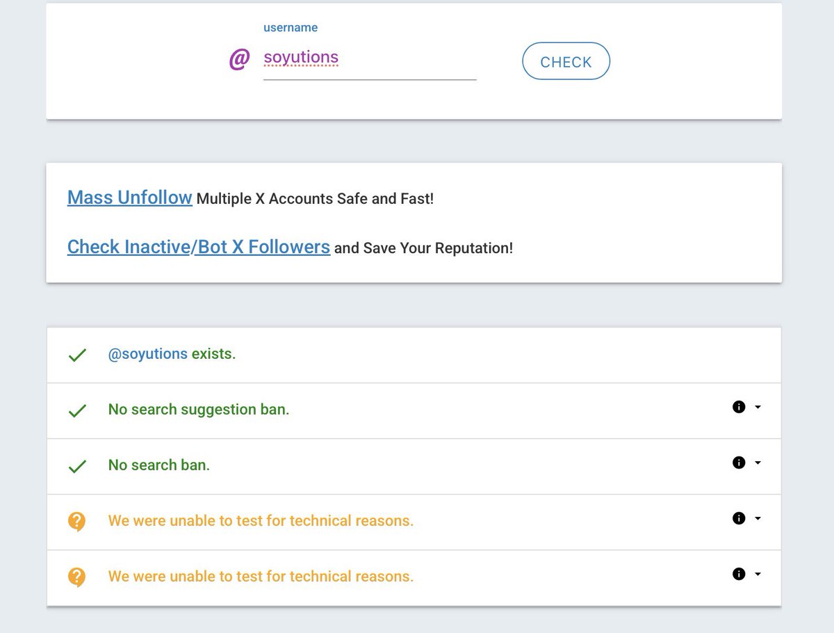Image resolution: width=834 pixels, height=633 pixels.
Task: Click the orange question icon in the last result row
Action: 77,577
